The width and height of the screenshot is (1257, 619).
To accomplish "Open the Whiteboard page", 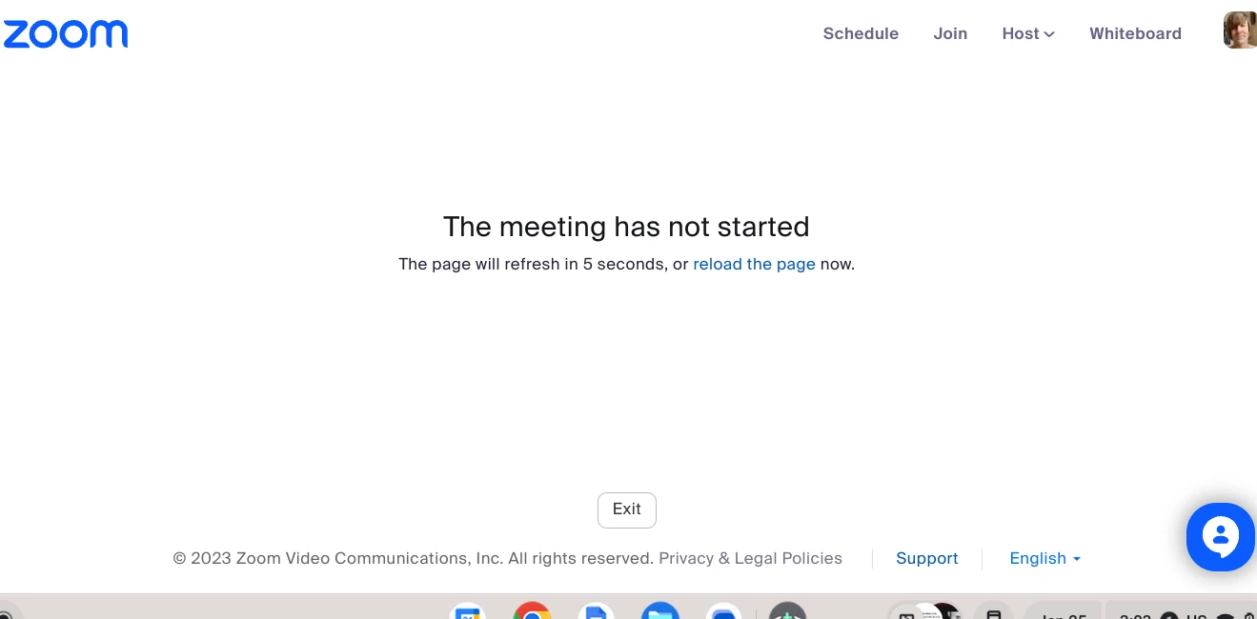I will (1135, 33).
